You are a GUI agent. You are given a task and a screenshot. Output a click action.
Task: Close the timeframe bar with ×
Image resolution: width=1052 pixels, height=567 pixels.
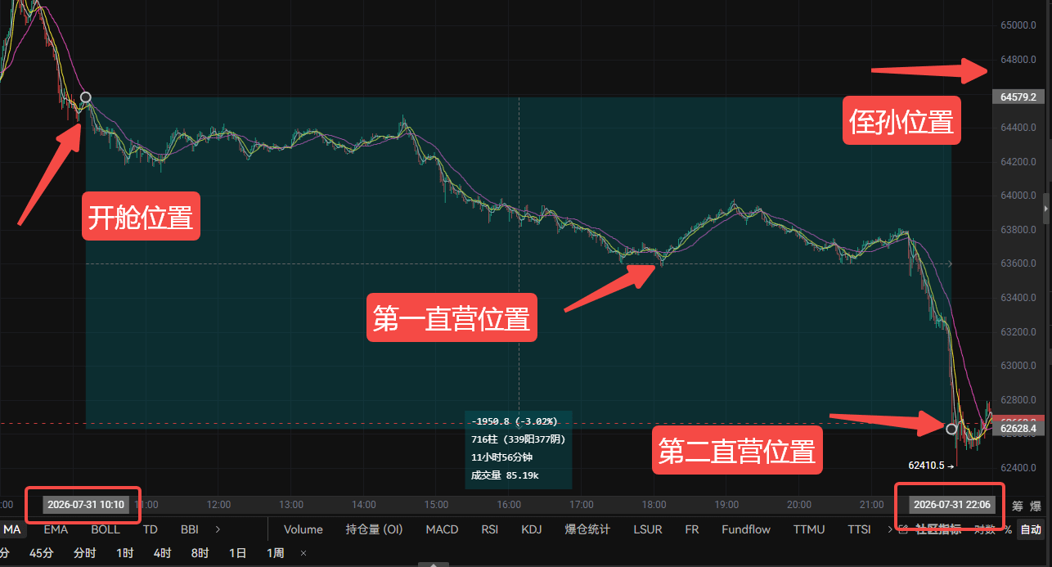pos(303,553)
